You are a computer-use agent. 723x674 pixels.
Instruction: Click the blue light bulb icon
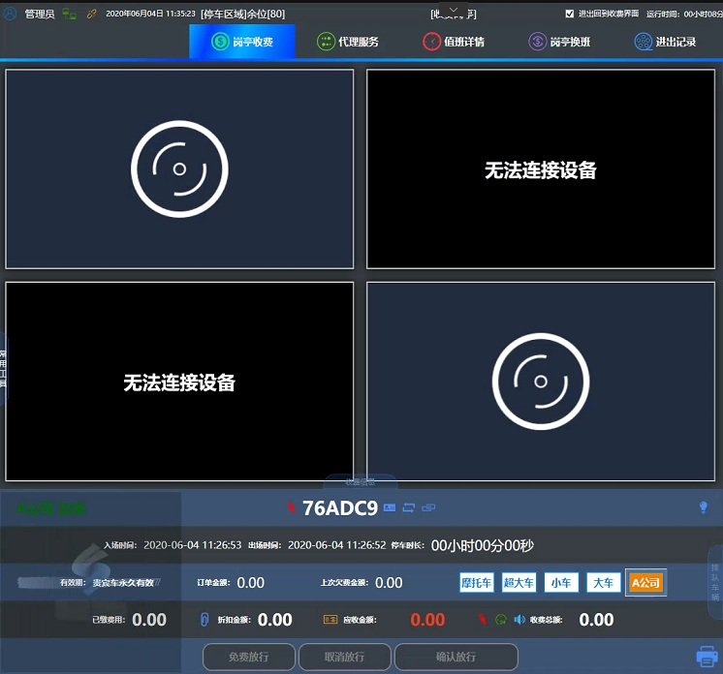704,507
